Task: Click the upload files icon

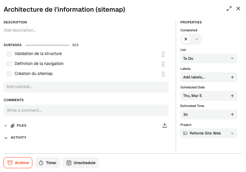Action: (165, 126)
